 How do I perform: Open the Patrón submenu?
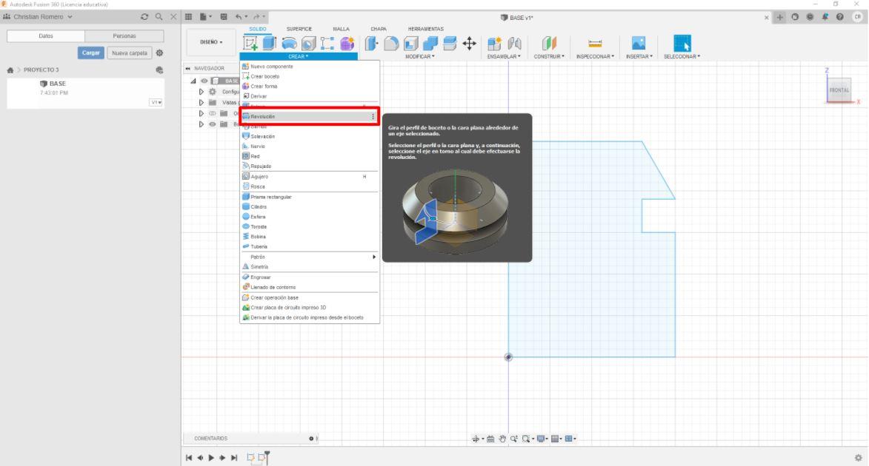[x=310, y=257]
